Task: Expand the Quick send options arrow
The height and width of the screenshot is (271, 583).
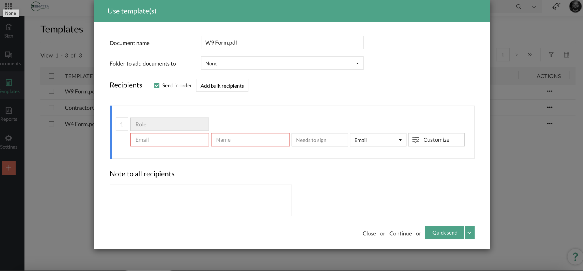Action: [469, 233]
